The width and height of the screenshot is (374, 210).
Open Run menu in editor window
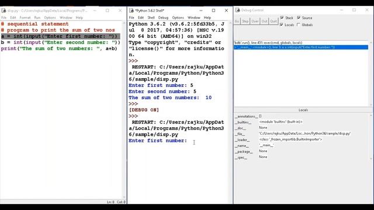(x=37, y=17)
